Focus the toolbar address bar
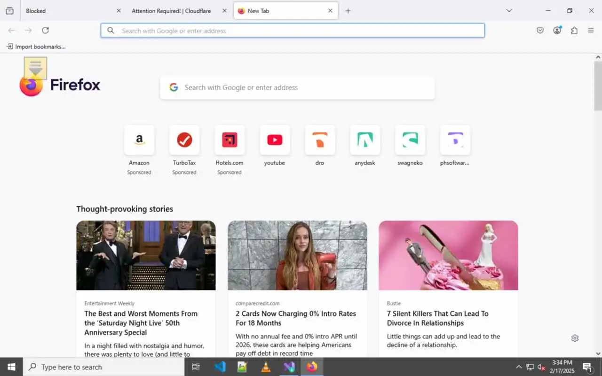The image size is (602, 376). (x=293, y=31)
